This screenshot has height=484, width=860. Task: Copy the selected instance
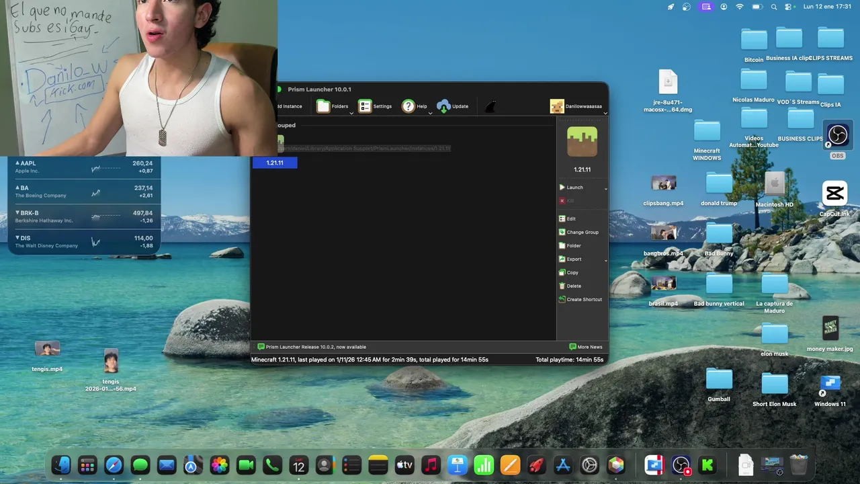tap(568, 272)
